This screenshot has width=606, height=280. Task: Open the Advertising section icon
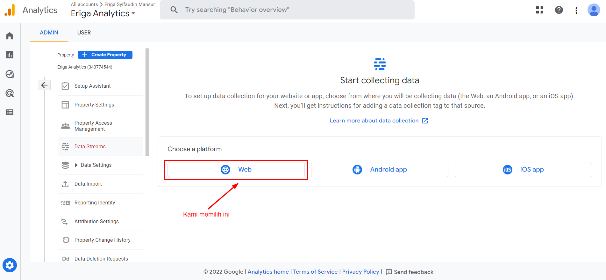point(10,93)
